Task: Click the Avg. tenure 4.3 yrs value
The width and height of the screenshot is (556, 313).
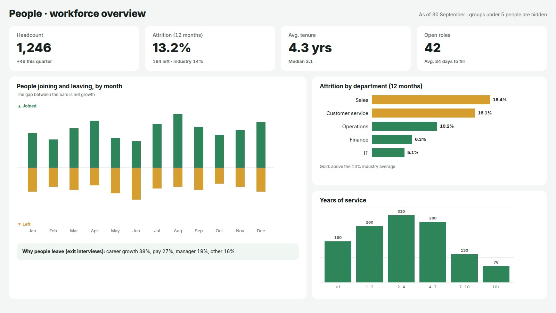Action: click(x=310, y=48)
